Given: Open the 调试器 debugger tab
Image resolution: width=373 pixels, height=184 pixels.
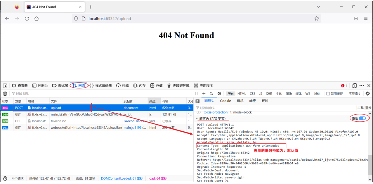Looking at the screenshot, I should 60,86.
